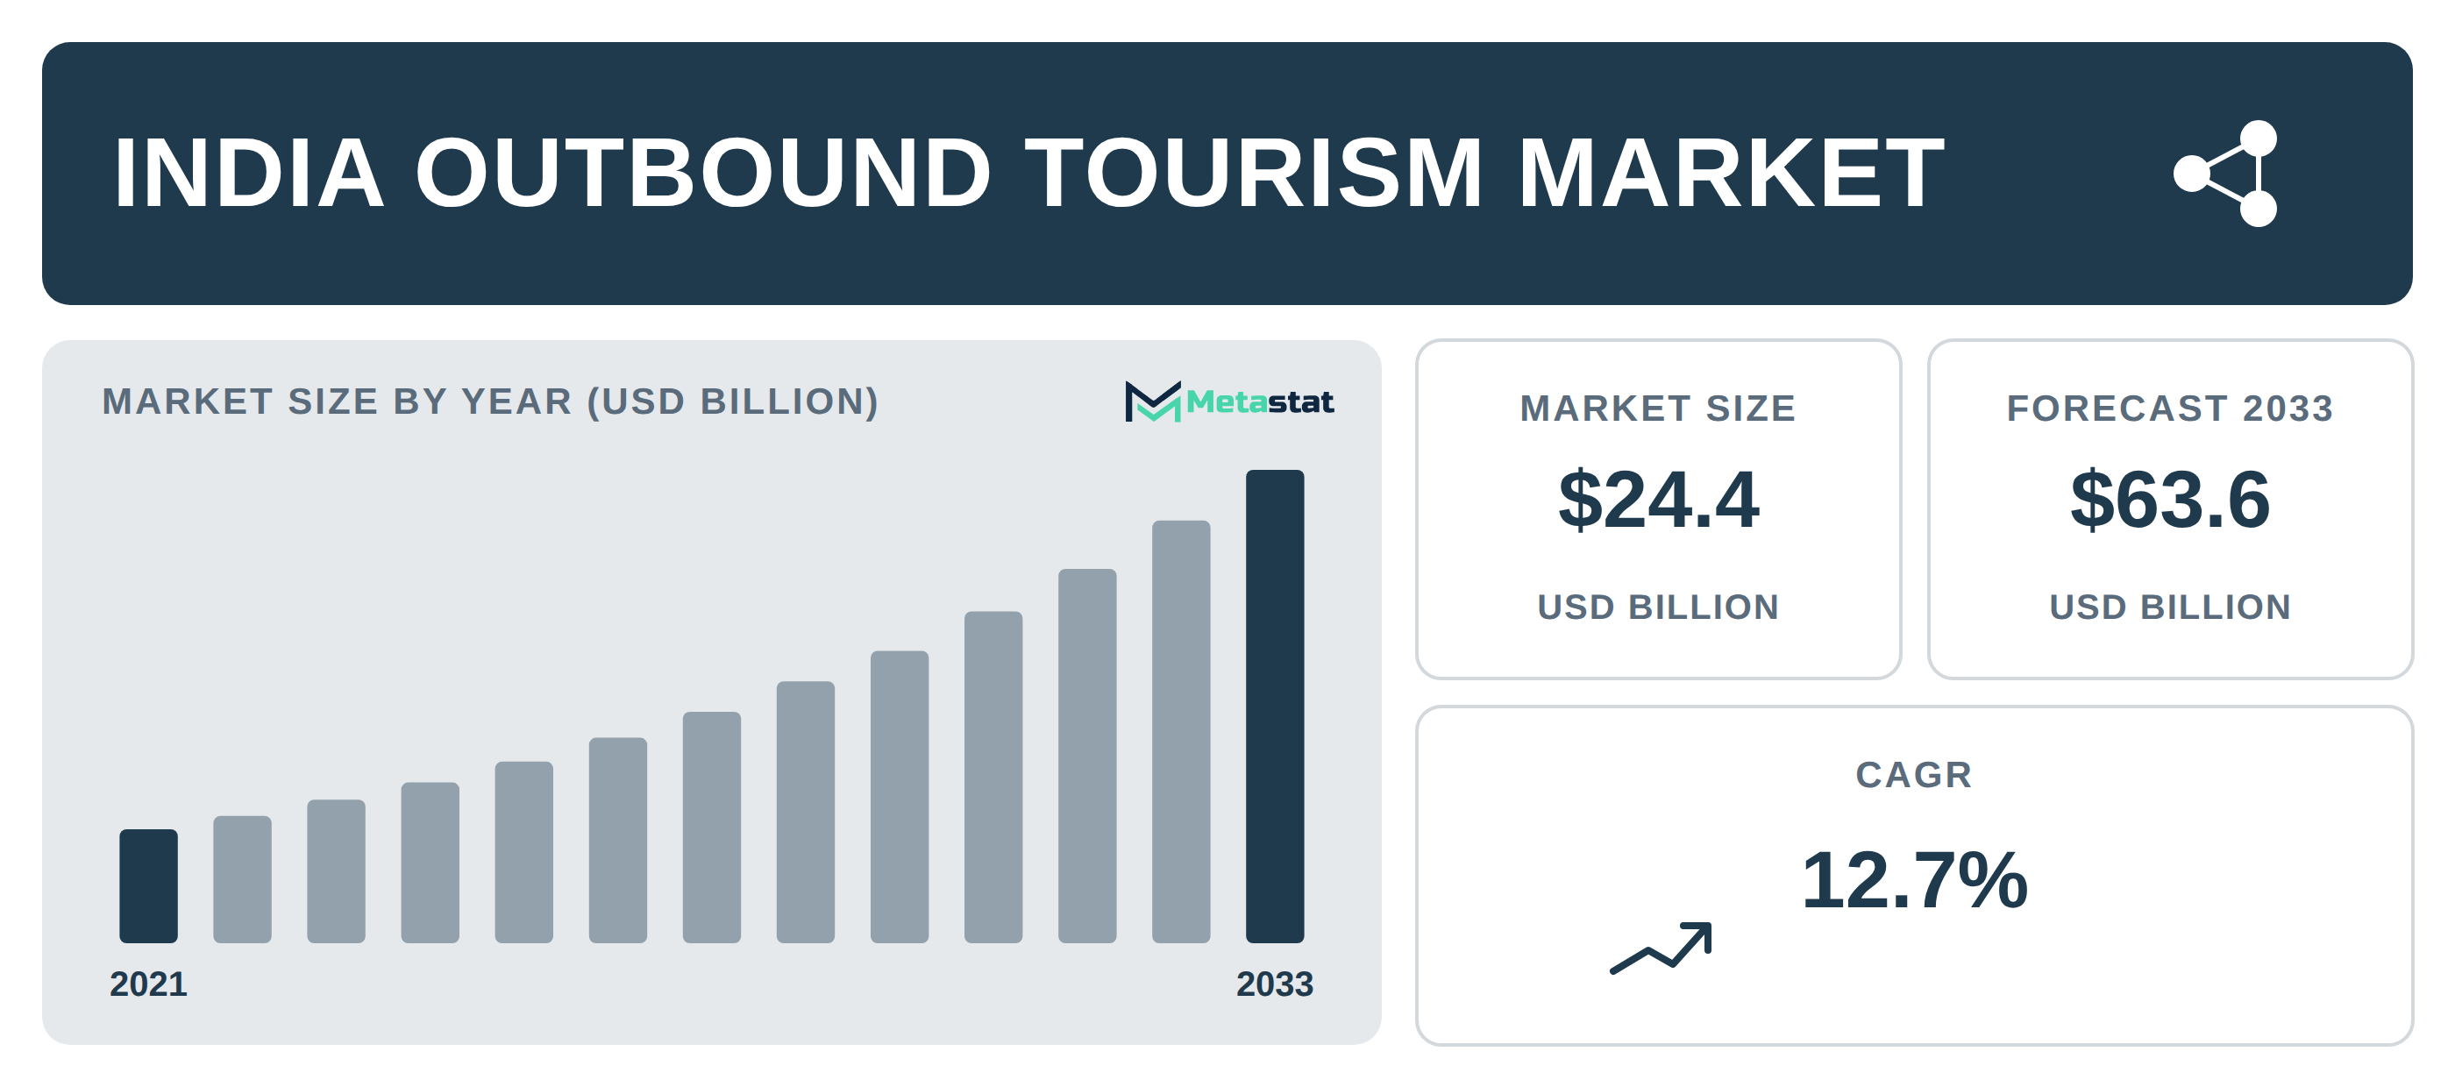
Task: Click the Metastat logo
Action: coord(1229,402)
